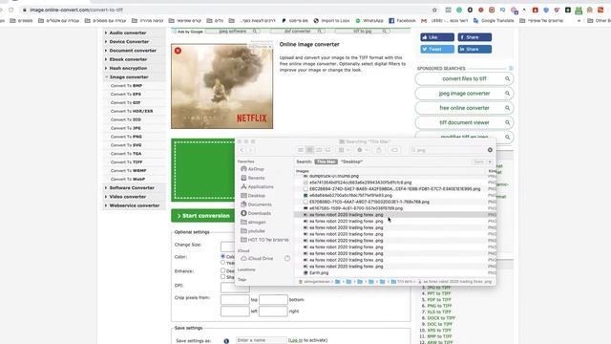Screen dimensions: 611x344
Task: Expand the Audio converter section
Action: pos(127,32)
